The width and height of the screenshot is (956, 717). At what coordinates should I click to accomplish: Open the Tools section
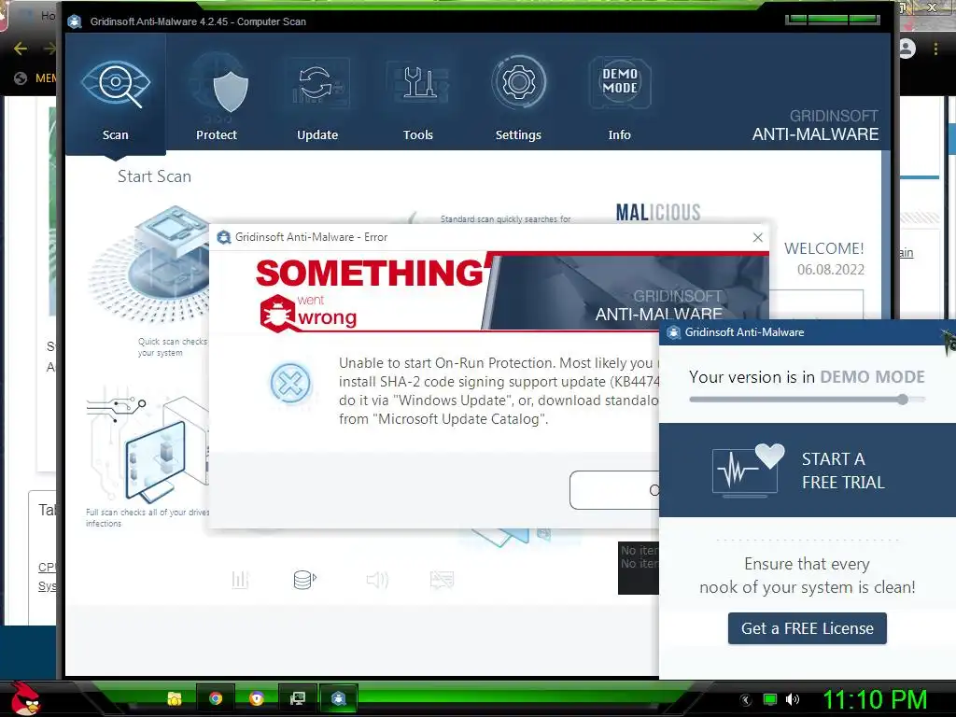tap(417, 97)
